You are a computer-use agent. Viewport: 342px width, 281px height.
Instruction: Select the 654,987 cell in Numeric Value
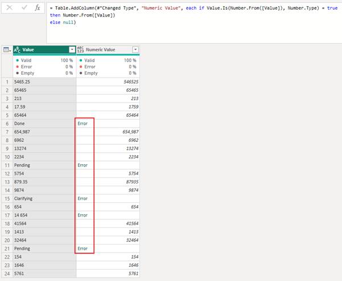coord(108,132)
